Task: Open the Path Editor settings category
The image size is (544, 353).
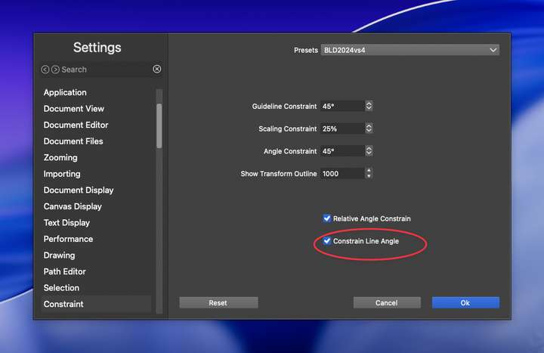Action: pos(64,271)
